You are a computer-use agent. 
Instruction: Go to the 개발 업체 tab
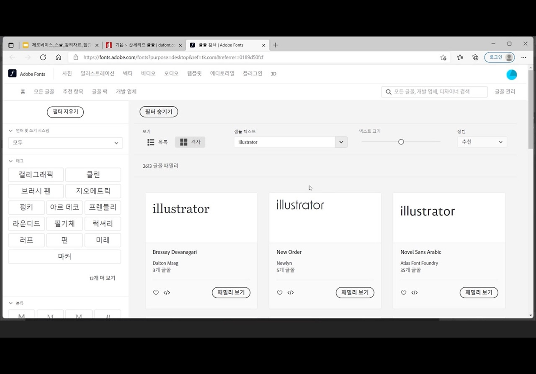(126, 92)
